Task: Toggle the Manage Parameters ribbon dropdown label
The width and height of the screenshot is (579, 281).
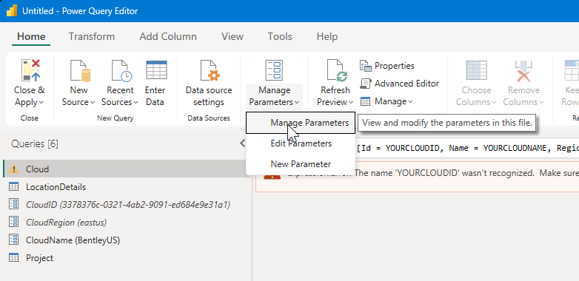Action: (x=275, y=96)
